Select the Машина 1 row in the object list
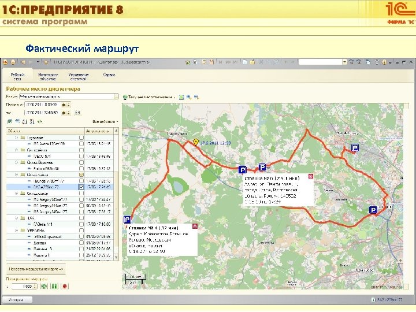The height and width of the screenshot is (312, 416). click(60, 255)
